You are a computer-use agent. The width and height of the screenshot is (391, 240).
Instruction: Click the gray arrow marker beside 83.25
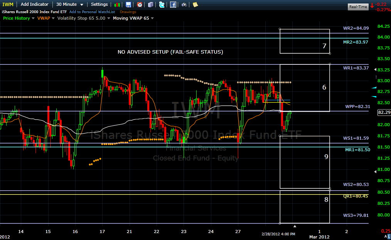pos(376,69)
